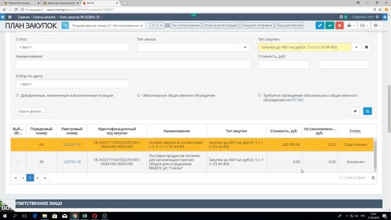Reload the browser page
The width and height of the screenshot is (391, 220).
(x=16, y=10)
